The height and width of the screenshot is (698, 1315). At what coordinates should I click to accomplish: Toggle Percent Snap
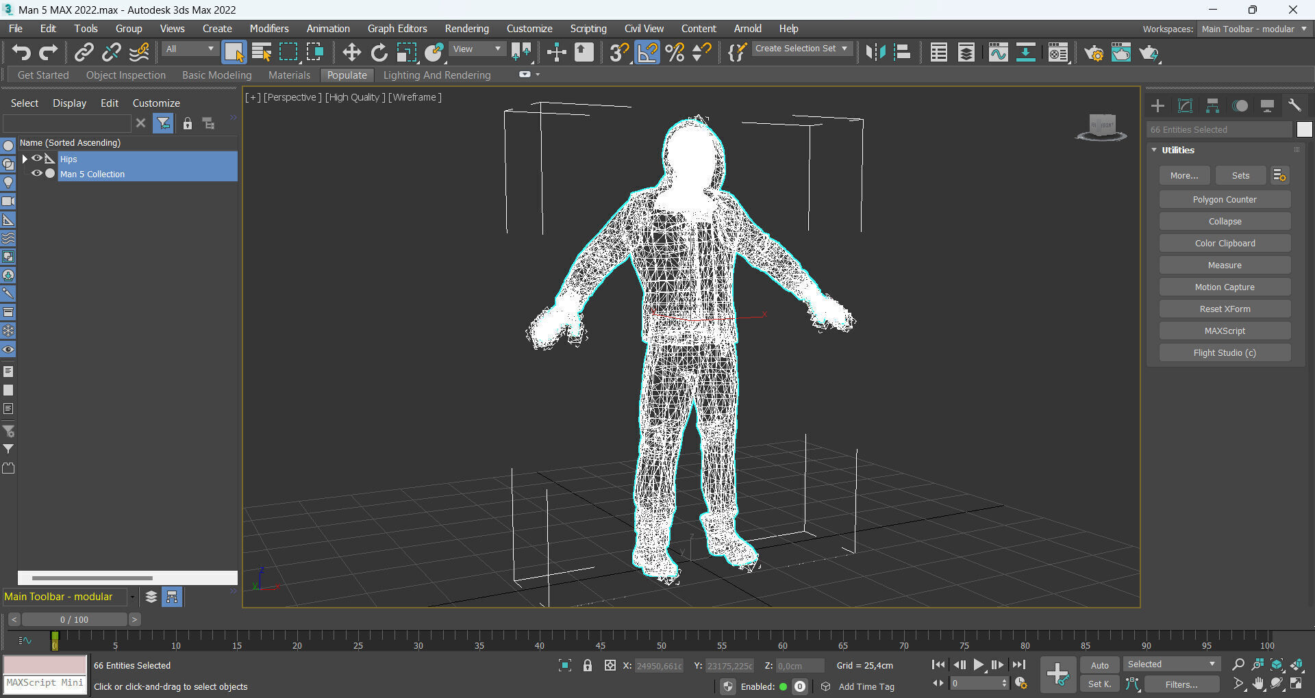pos(675,52)
